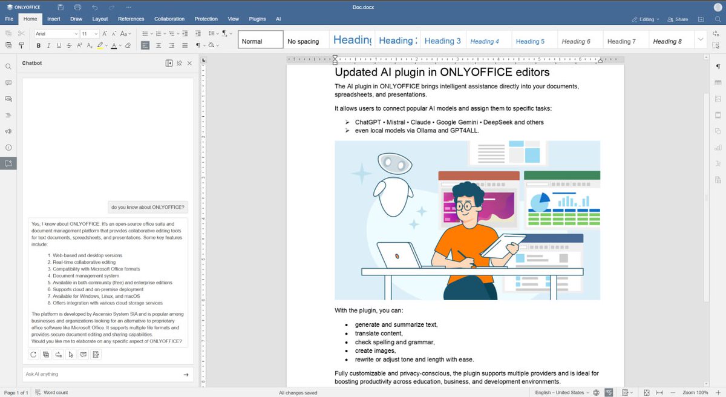
Task: Click Set document language globe icon
Action: pyautogui.click(x=596, y=393)
